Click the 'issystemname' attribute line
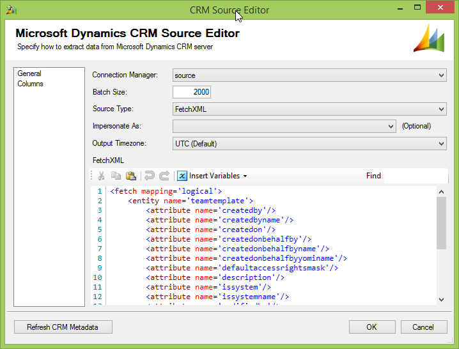The width and height of the screenshot is (459, 349). pos(217,297)
